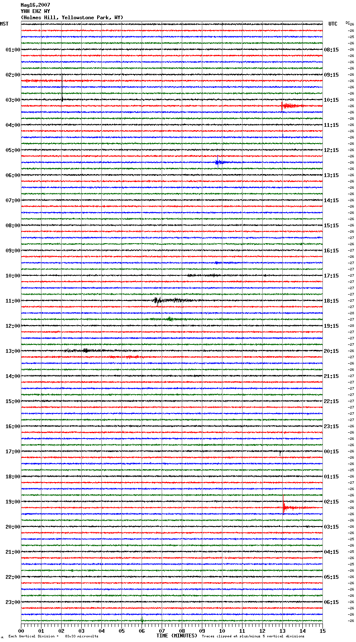Image resolution: width=356 pixels, height=642 pixels.
Task: Select the 03:00 MST time label
Action: click(13, 100)
